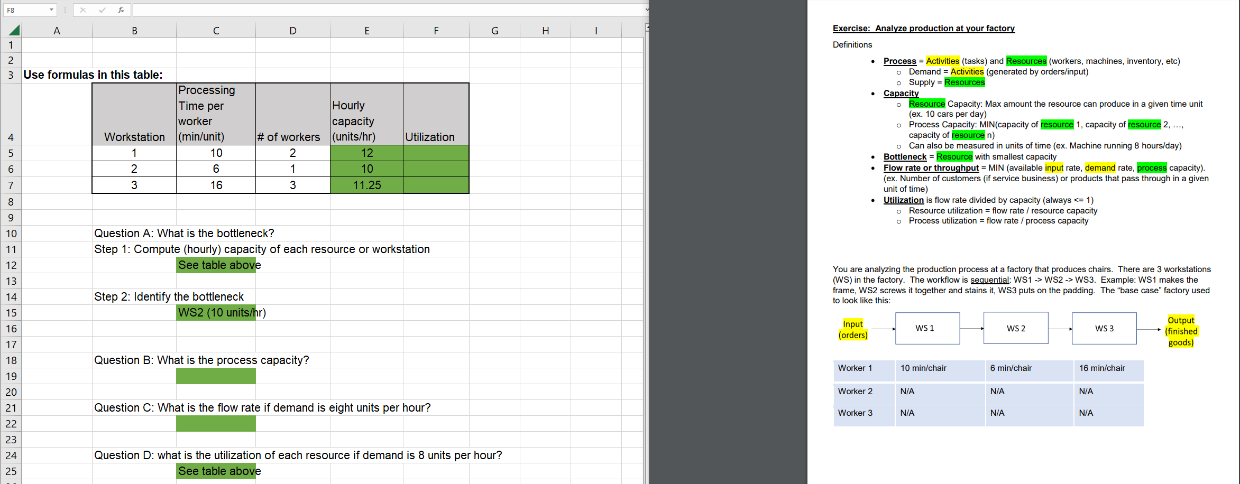Screen dimensions: 1240x484
Task: Click the underlined 'Flow rate or throughput' term
Action: coord(931,168)
